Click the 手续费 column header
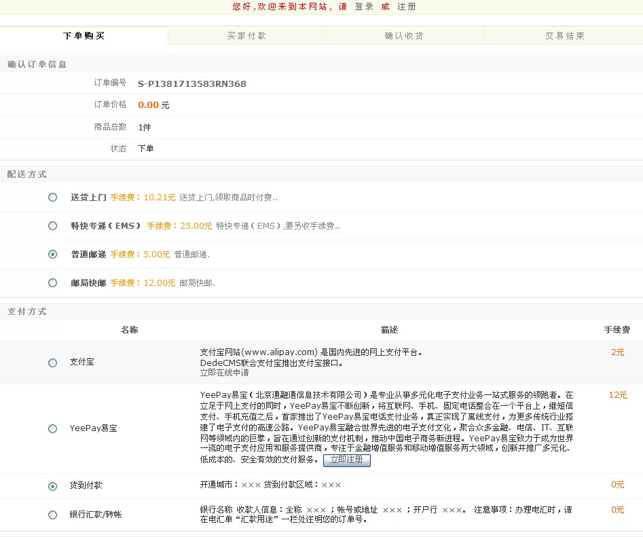 (617, 330)
